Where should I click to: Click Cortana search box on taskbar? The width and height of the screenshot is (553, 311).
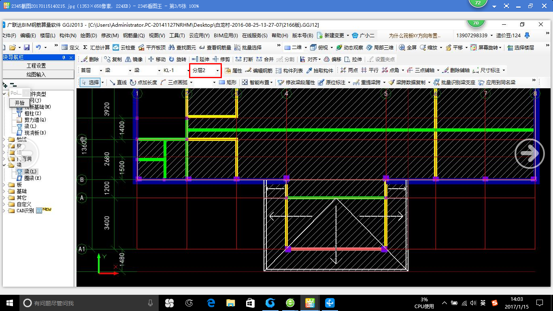pyautogui.click(x=90, y=303)
